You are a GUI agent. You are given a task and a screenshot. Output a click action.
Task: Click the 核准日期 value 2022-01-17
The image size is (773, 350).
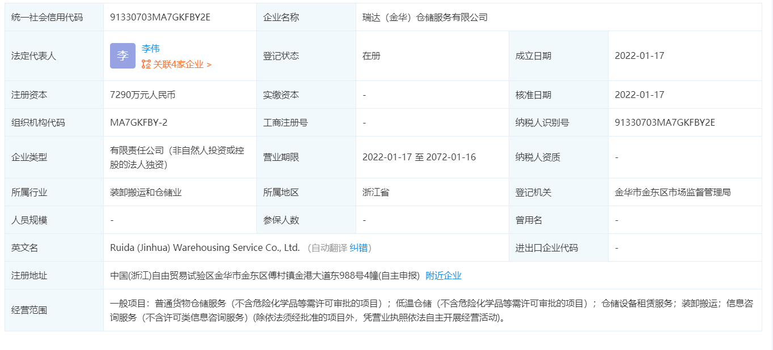pos(639,95)
